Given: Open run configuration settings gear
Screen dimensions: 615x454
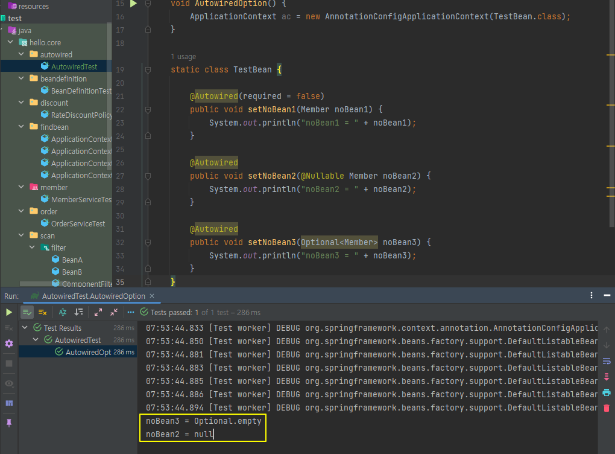Looking at the screenshot, I should point(9,344).
